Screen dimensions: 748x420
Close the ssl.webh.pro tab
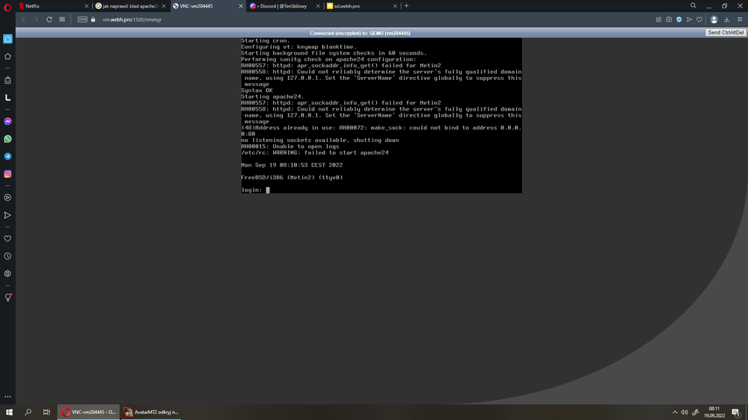click(x=395, y=6)
